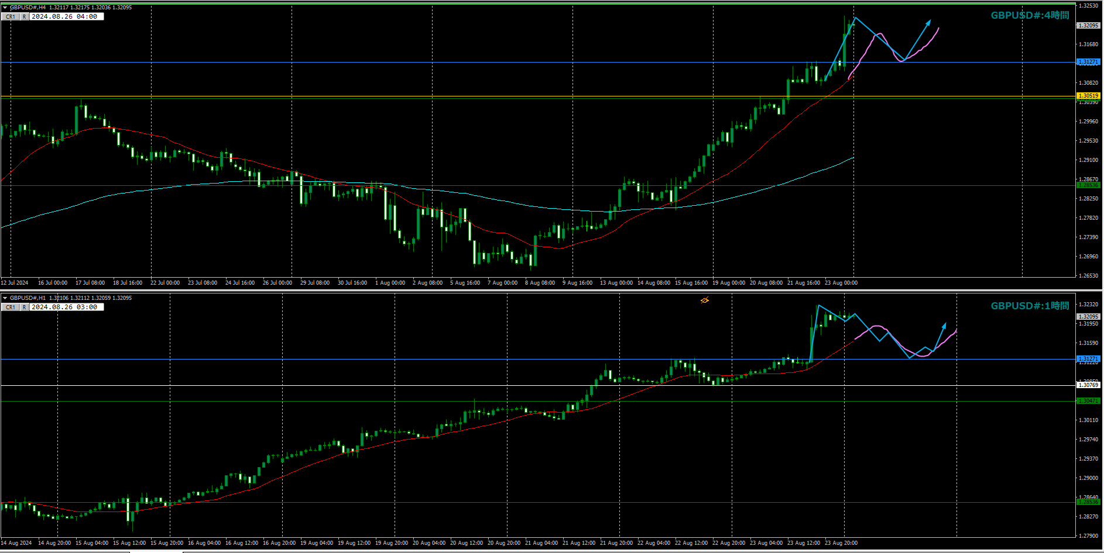Click the 1.29960 price scale label on H4
Viewport: 1104px width, 553px height.
pos(1088,122)
